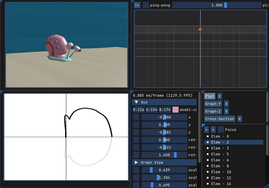269x188 pixels.
Task: Toggle the checkbox beside x slider
Action: [136, 117]
